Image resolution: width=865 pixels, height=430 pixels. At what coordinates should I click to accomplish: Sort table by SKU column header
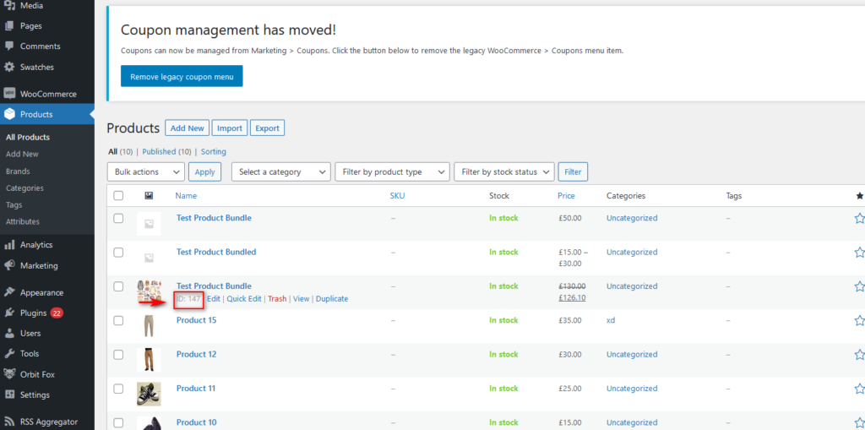tap(397, 195)
